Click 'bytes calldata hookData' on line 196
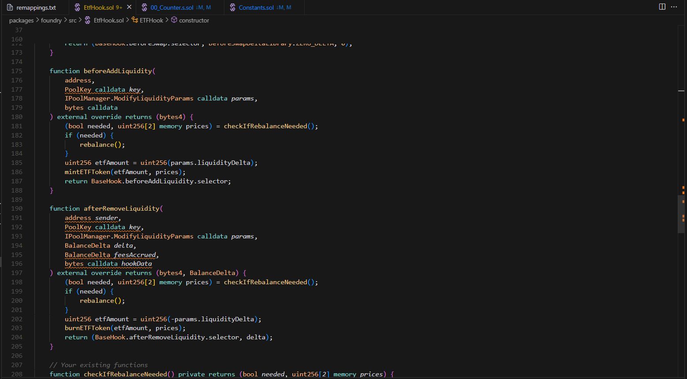 (108, 264)
